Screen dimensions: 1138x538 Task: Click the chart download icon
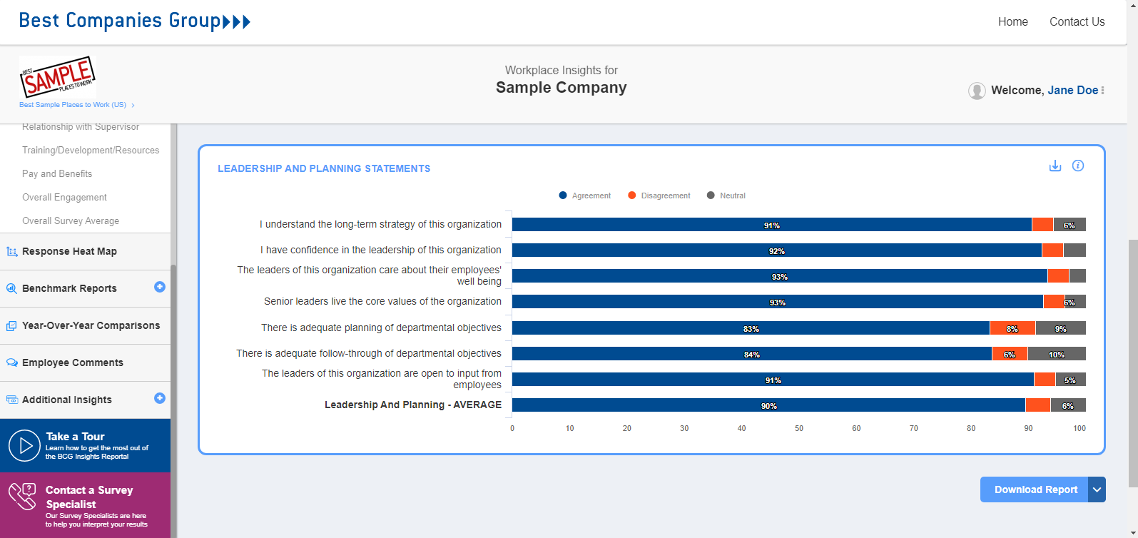pos(1055,166)
